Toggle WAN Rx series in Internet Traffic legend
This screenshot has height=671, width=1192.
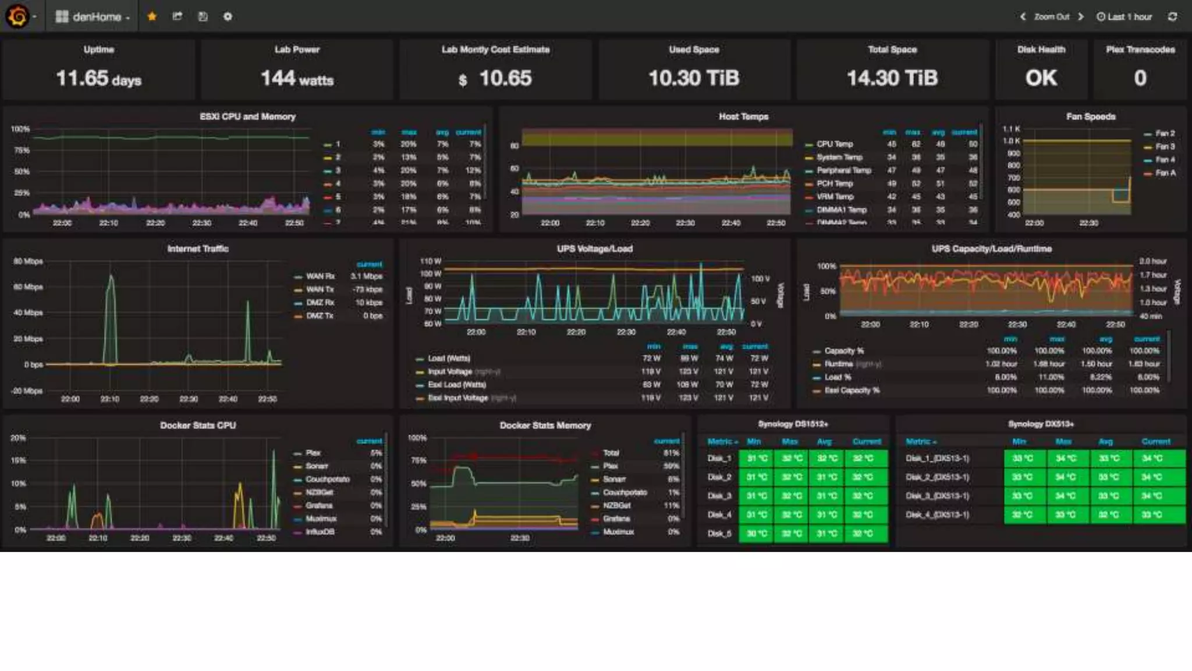pyautogui.click(x=320, y=276)
